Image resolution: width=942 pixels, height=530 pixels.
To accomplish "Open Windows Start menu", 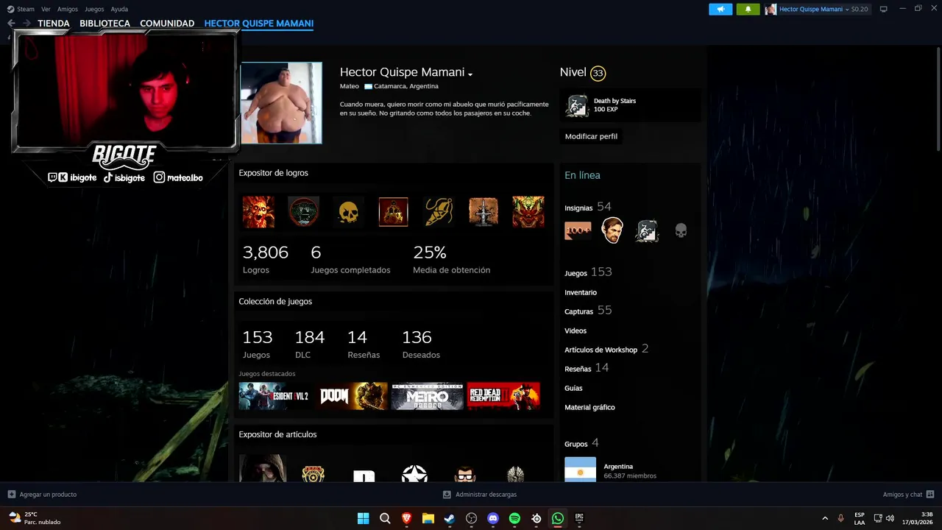I will point(363,518).
